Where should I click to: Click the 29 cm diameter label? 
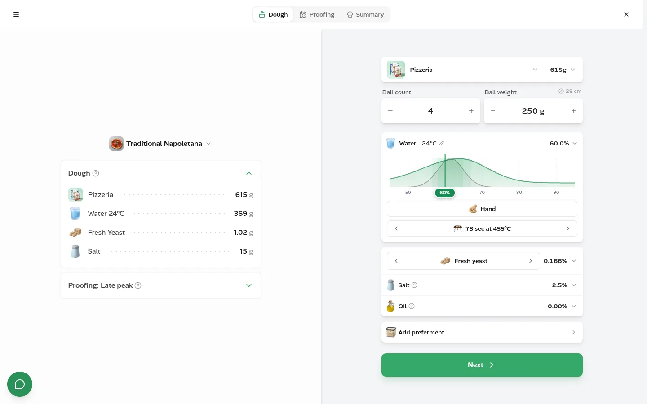[570, 91]
